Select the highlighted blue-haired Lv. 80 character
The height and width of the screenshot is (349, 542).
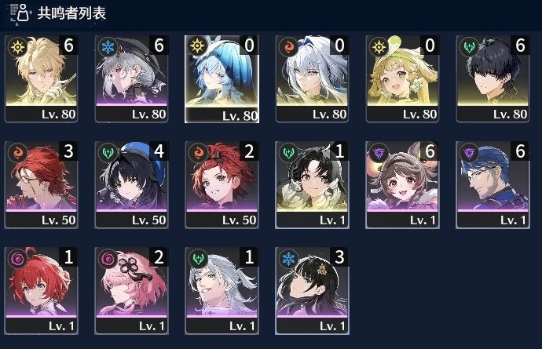[222, 79]
